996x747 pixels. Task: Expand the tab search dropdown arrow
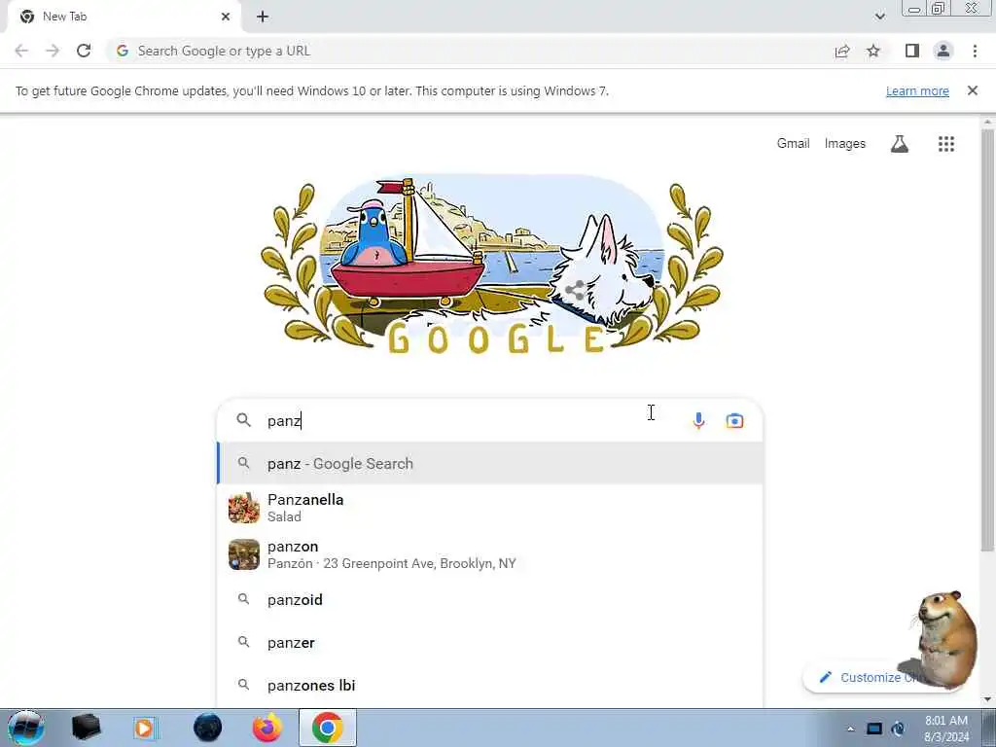point(879,17)
